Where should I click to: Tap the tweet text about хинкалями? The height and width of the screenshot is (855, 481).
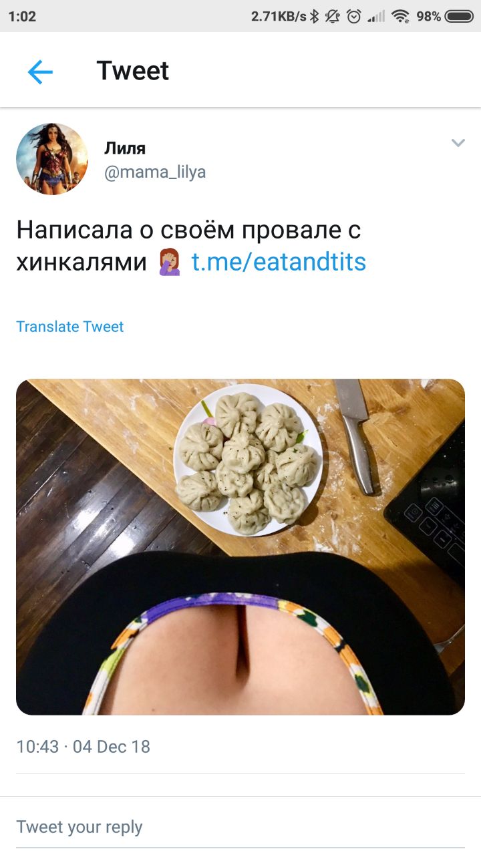(191, 246)
